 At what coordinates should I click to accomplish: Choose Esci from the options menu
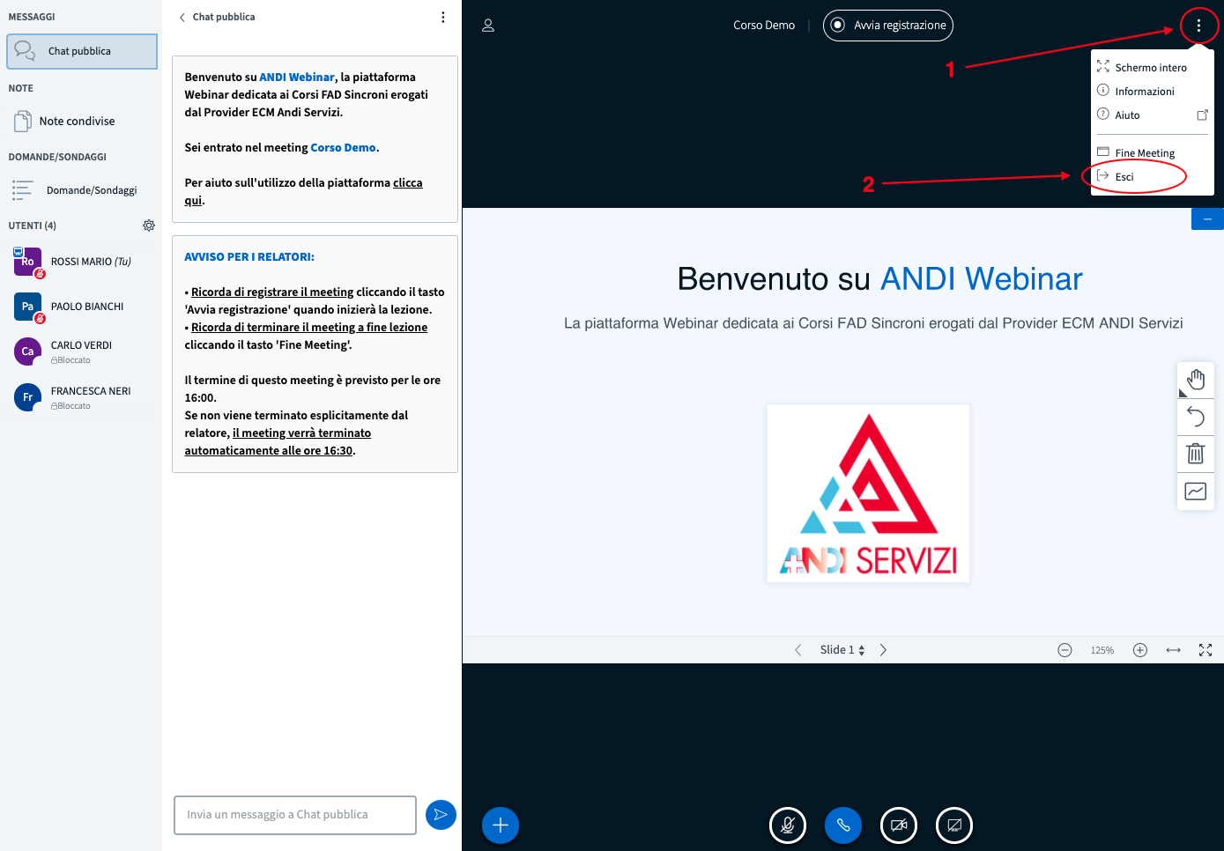(x=1124, y=177)
